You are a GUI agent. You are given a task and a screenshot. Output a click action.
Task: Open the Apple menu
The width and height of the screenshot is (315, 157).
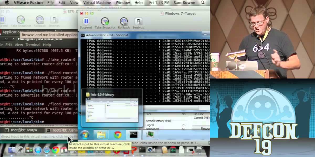(7, 3)
